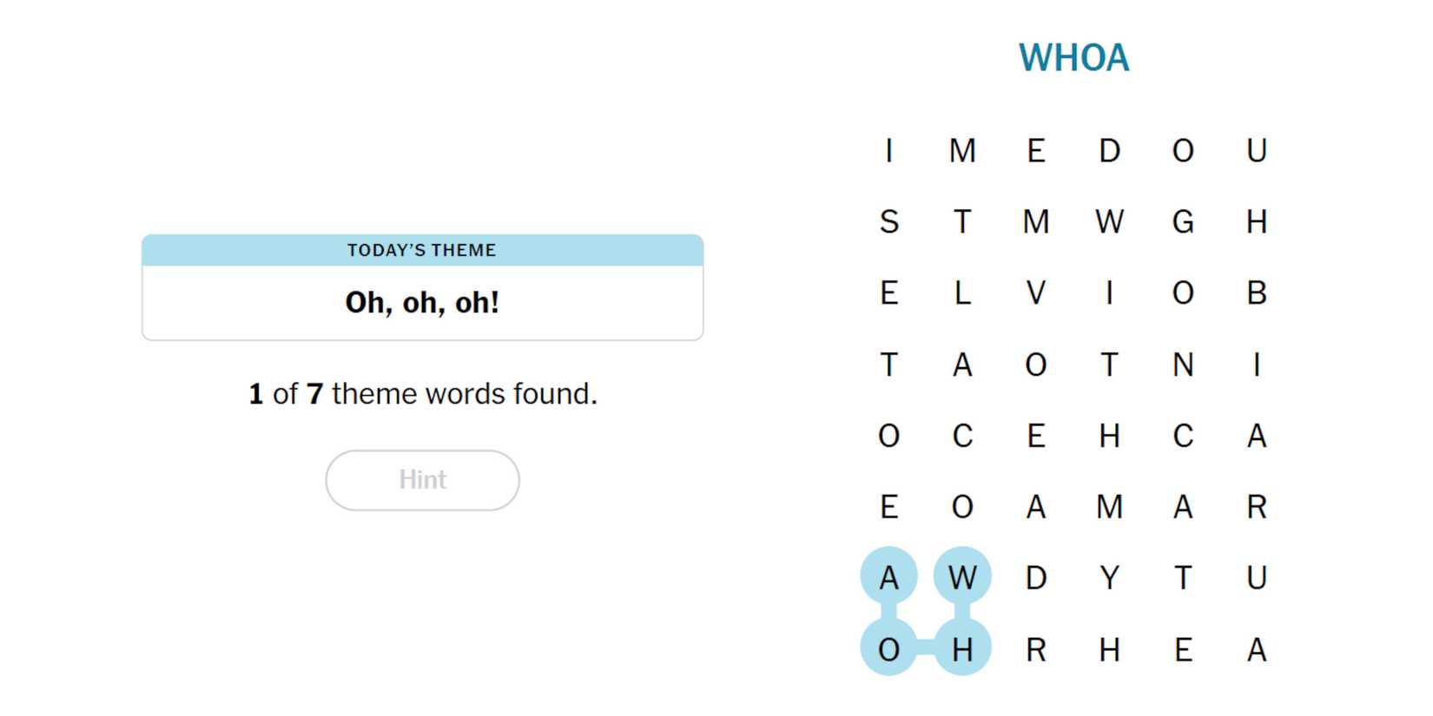Choose the letter Y in the grid
This screenshot has height=716, width=1433.
pyautogui.click(x=1109, y=577)
